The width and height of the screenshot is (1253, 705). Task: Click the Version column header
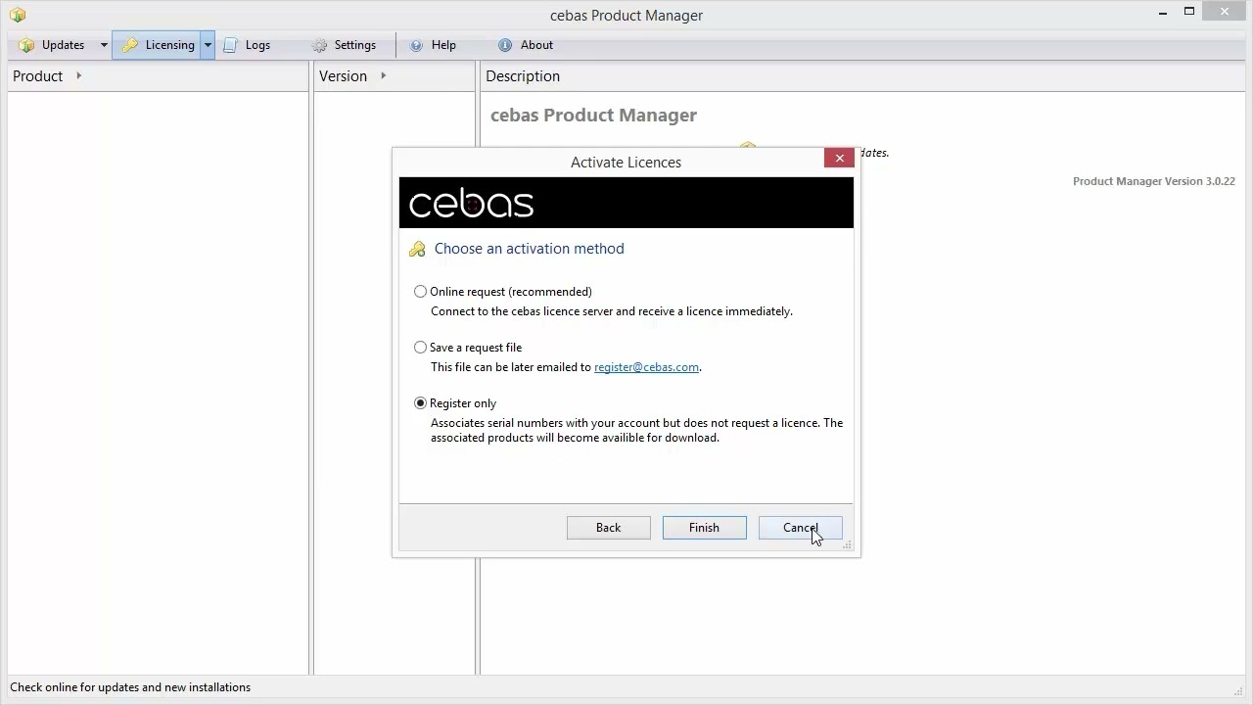point(394,76)
